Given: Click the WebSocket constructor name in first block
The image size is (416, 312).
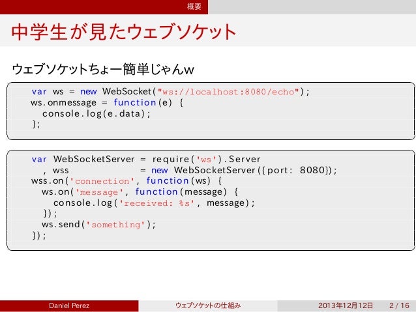Looking at the screenshot, I should (x=126, y=91).
